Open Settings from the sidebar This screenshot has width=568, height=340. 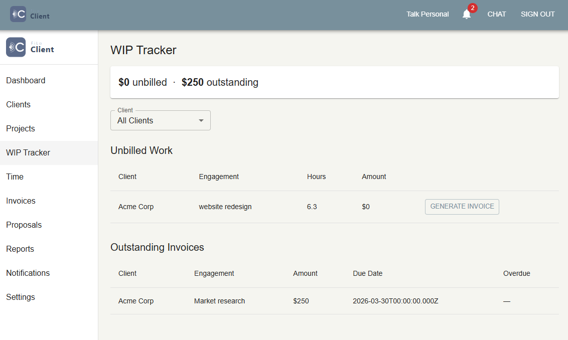tap(20, 297)
